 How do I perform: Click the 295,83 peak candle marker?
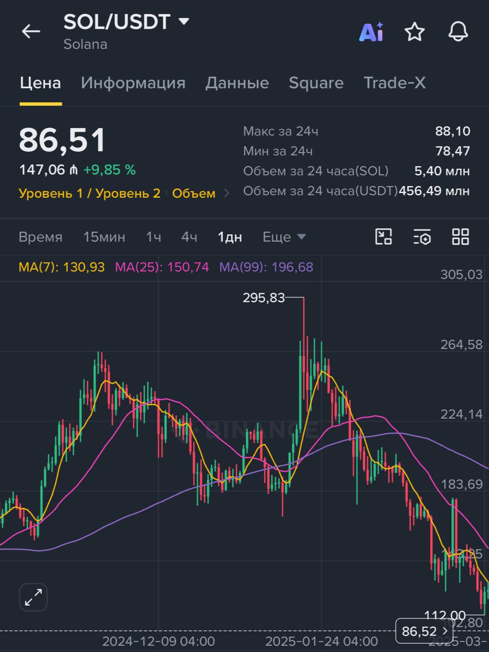tap(264, 298)
